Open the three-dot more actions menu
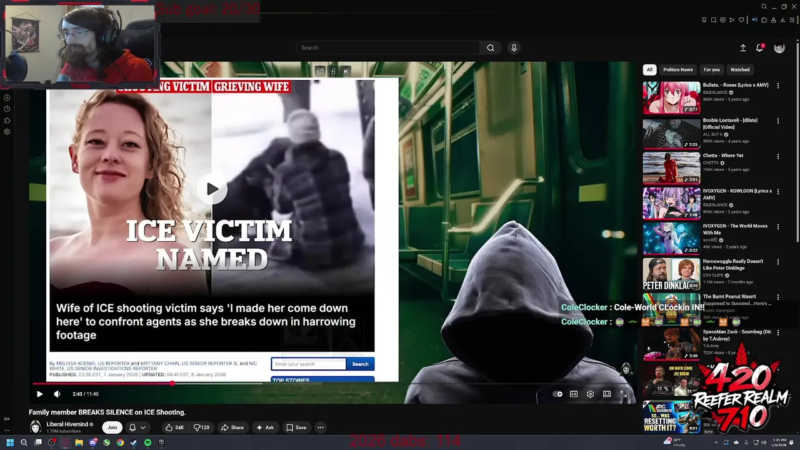The image size is (800, 450). pos(320,427)
